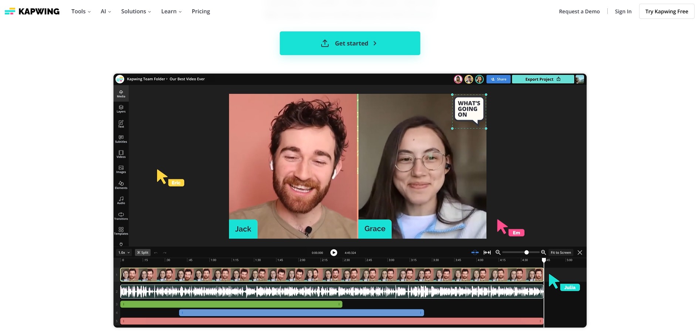Expand the Learn menu

coord(172,11)
